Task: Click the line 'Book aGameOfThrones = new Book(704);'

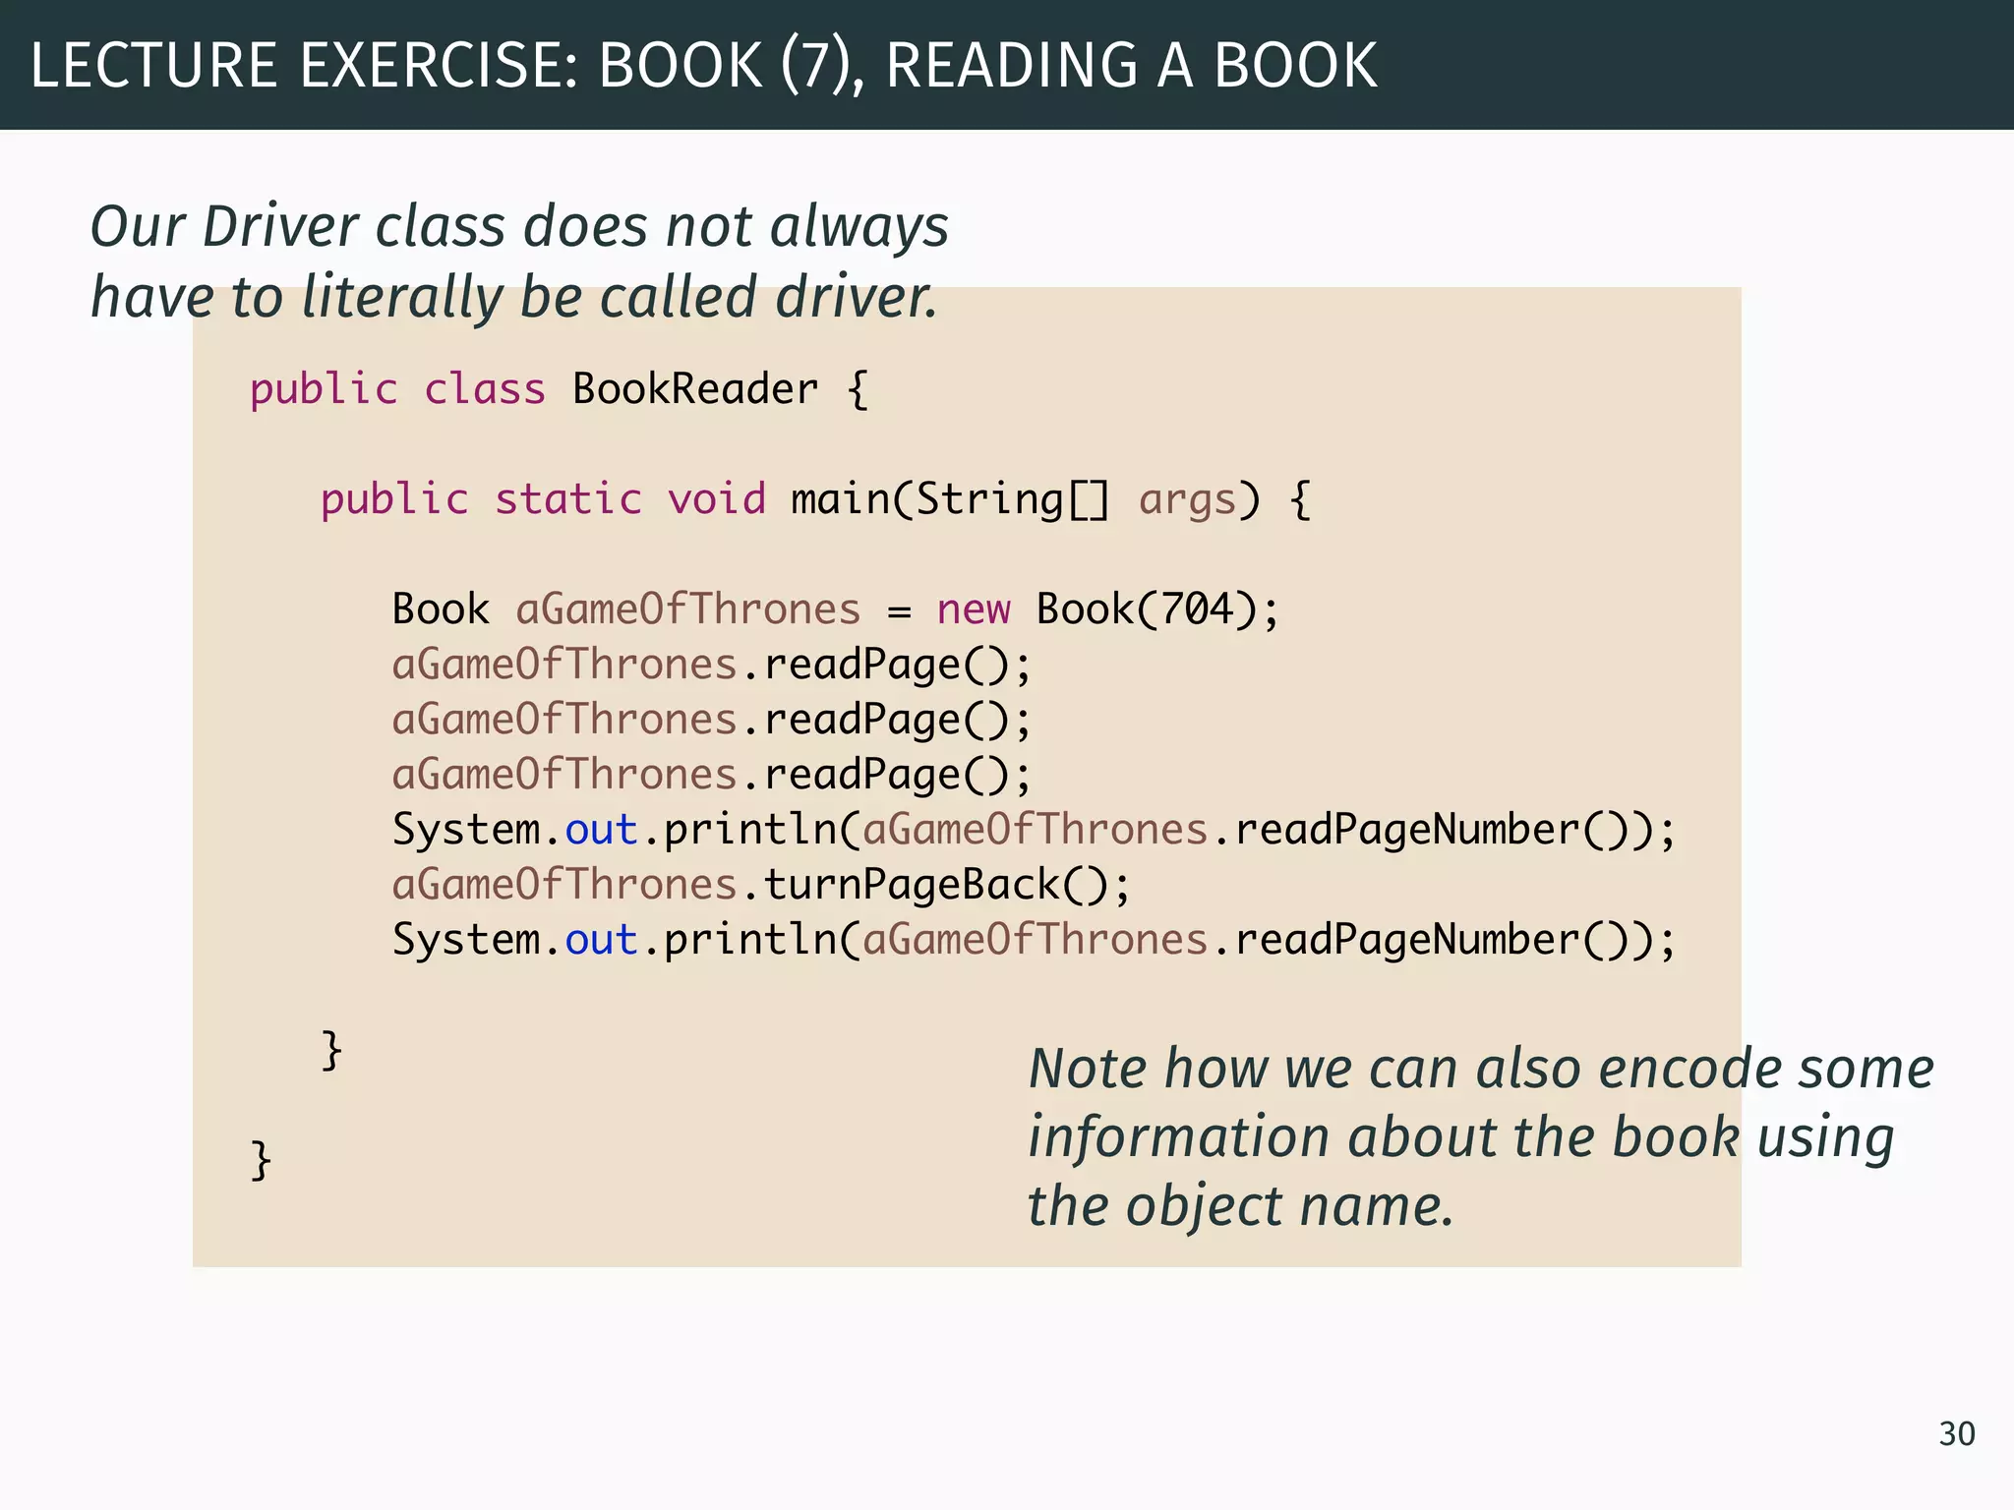Action: (836, 610)
